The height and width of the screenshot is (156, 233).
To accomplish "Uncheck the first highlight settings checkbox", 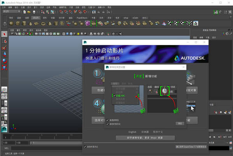I will pos(108,120).
